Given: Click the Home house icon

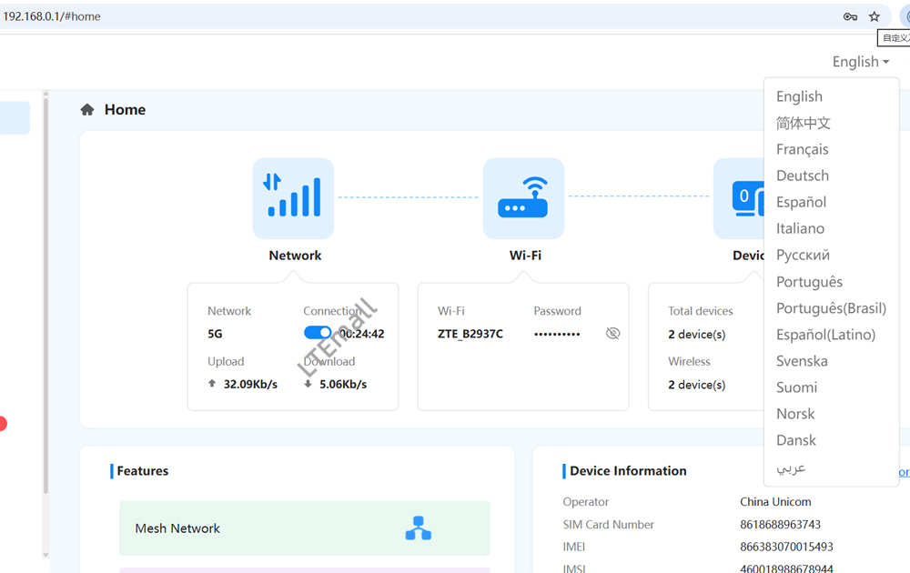Looking at the screenshot, I should coord(87,110).
